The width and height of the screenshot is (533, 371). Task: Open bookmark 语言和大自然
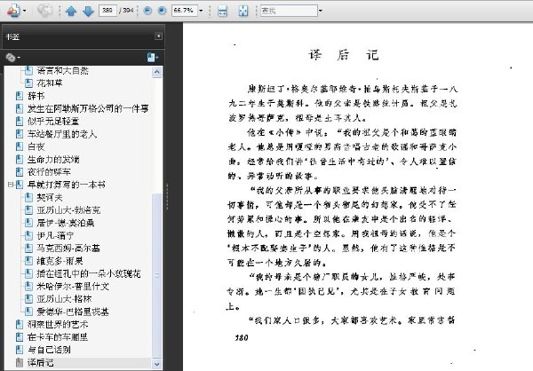(x=62, y=71)
